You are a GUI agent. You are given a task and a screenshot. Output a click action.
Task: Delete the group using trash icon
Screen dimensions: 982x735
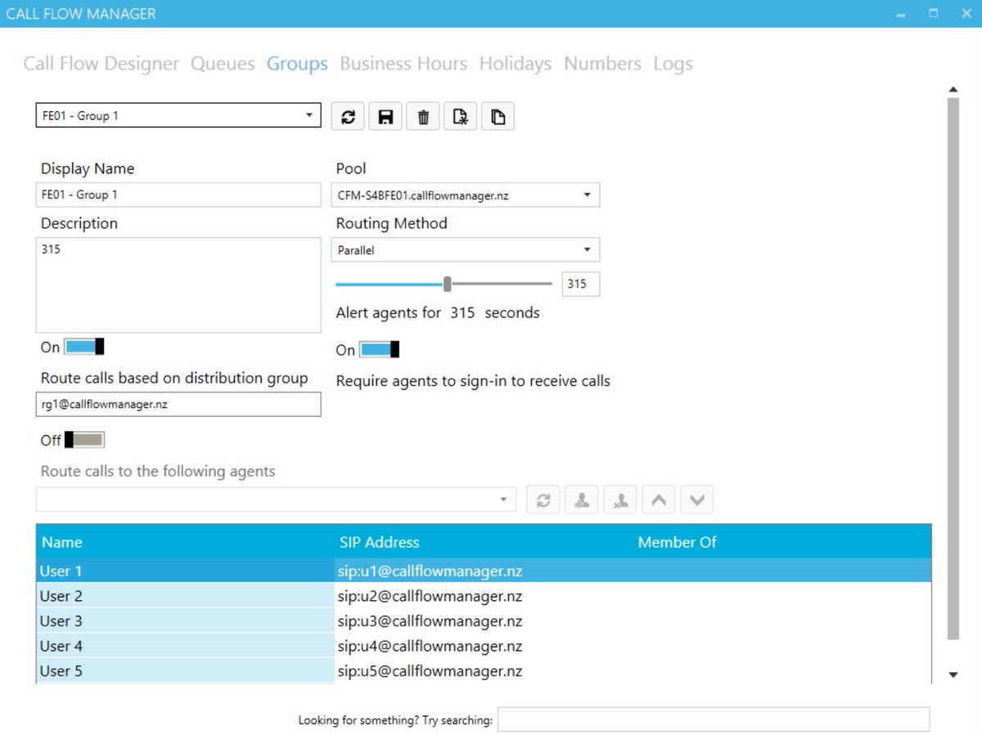coord(423,116)
